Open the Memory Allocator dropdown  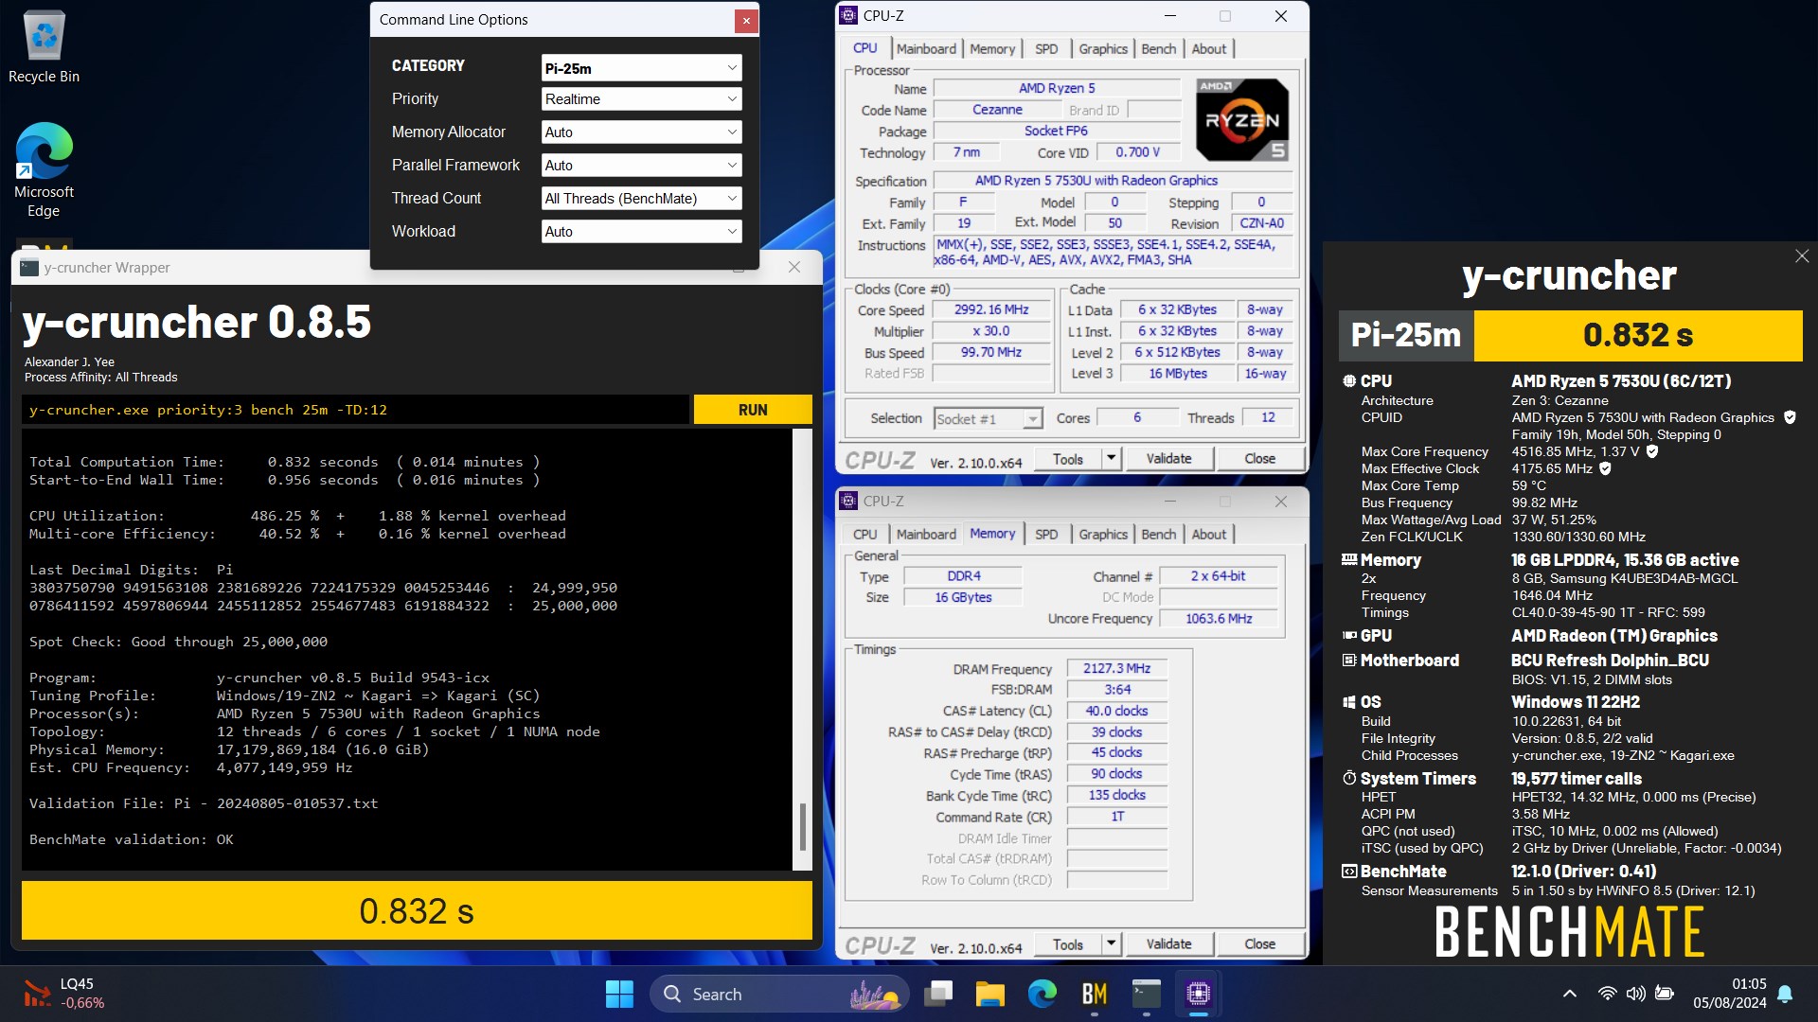coord(641,132)
